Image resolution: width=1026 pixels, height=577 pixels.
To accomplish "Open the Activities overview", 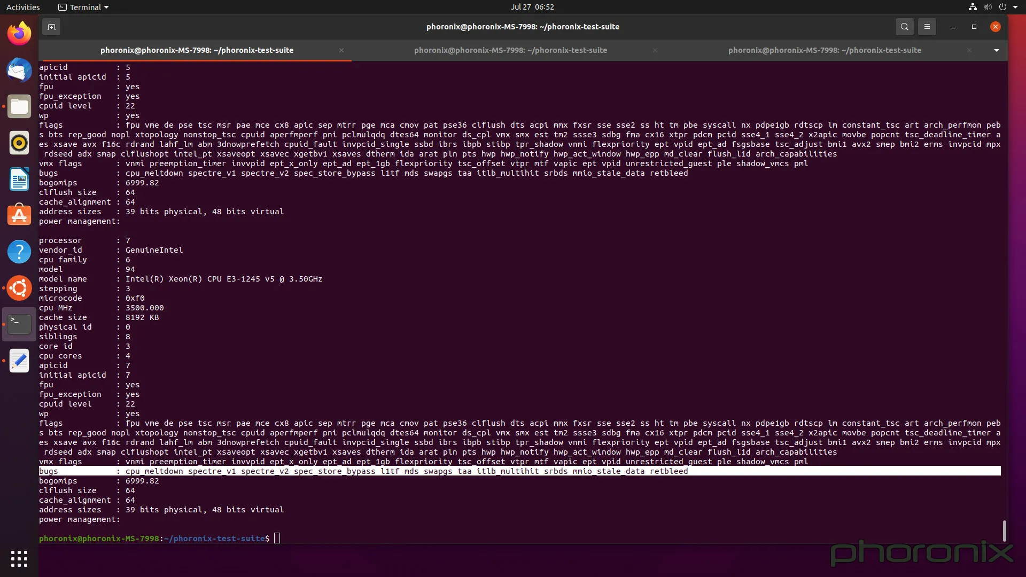I will coord(23,7).
